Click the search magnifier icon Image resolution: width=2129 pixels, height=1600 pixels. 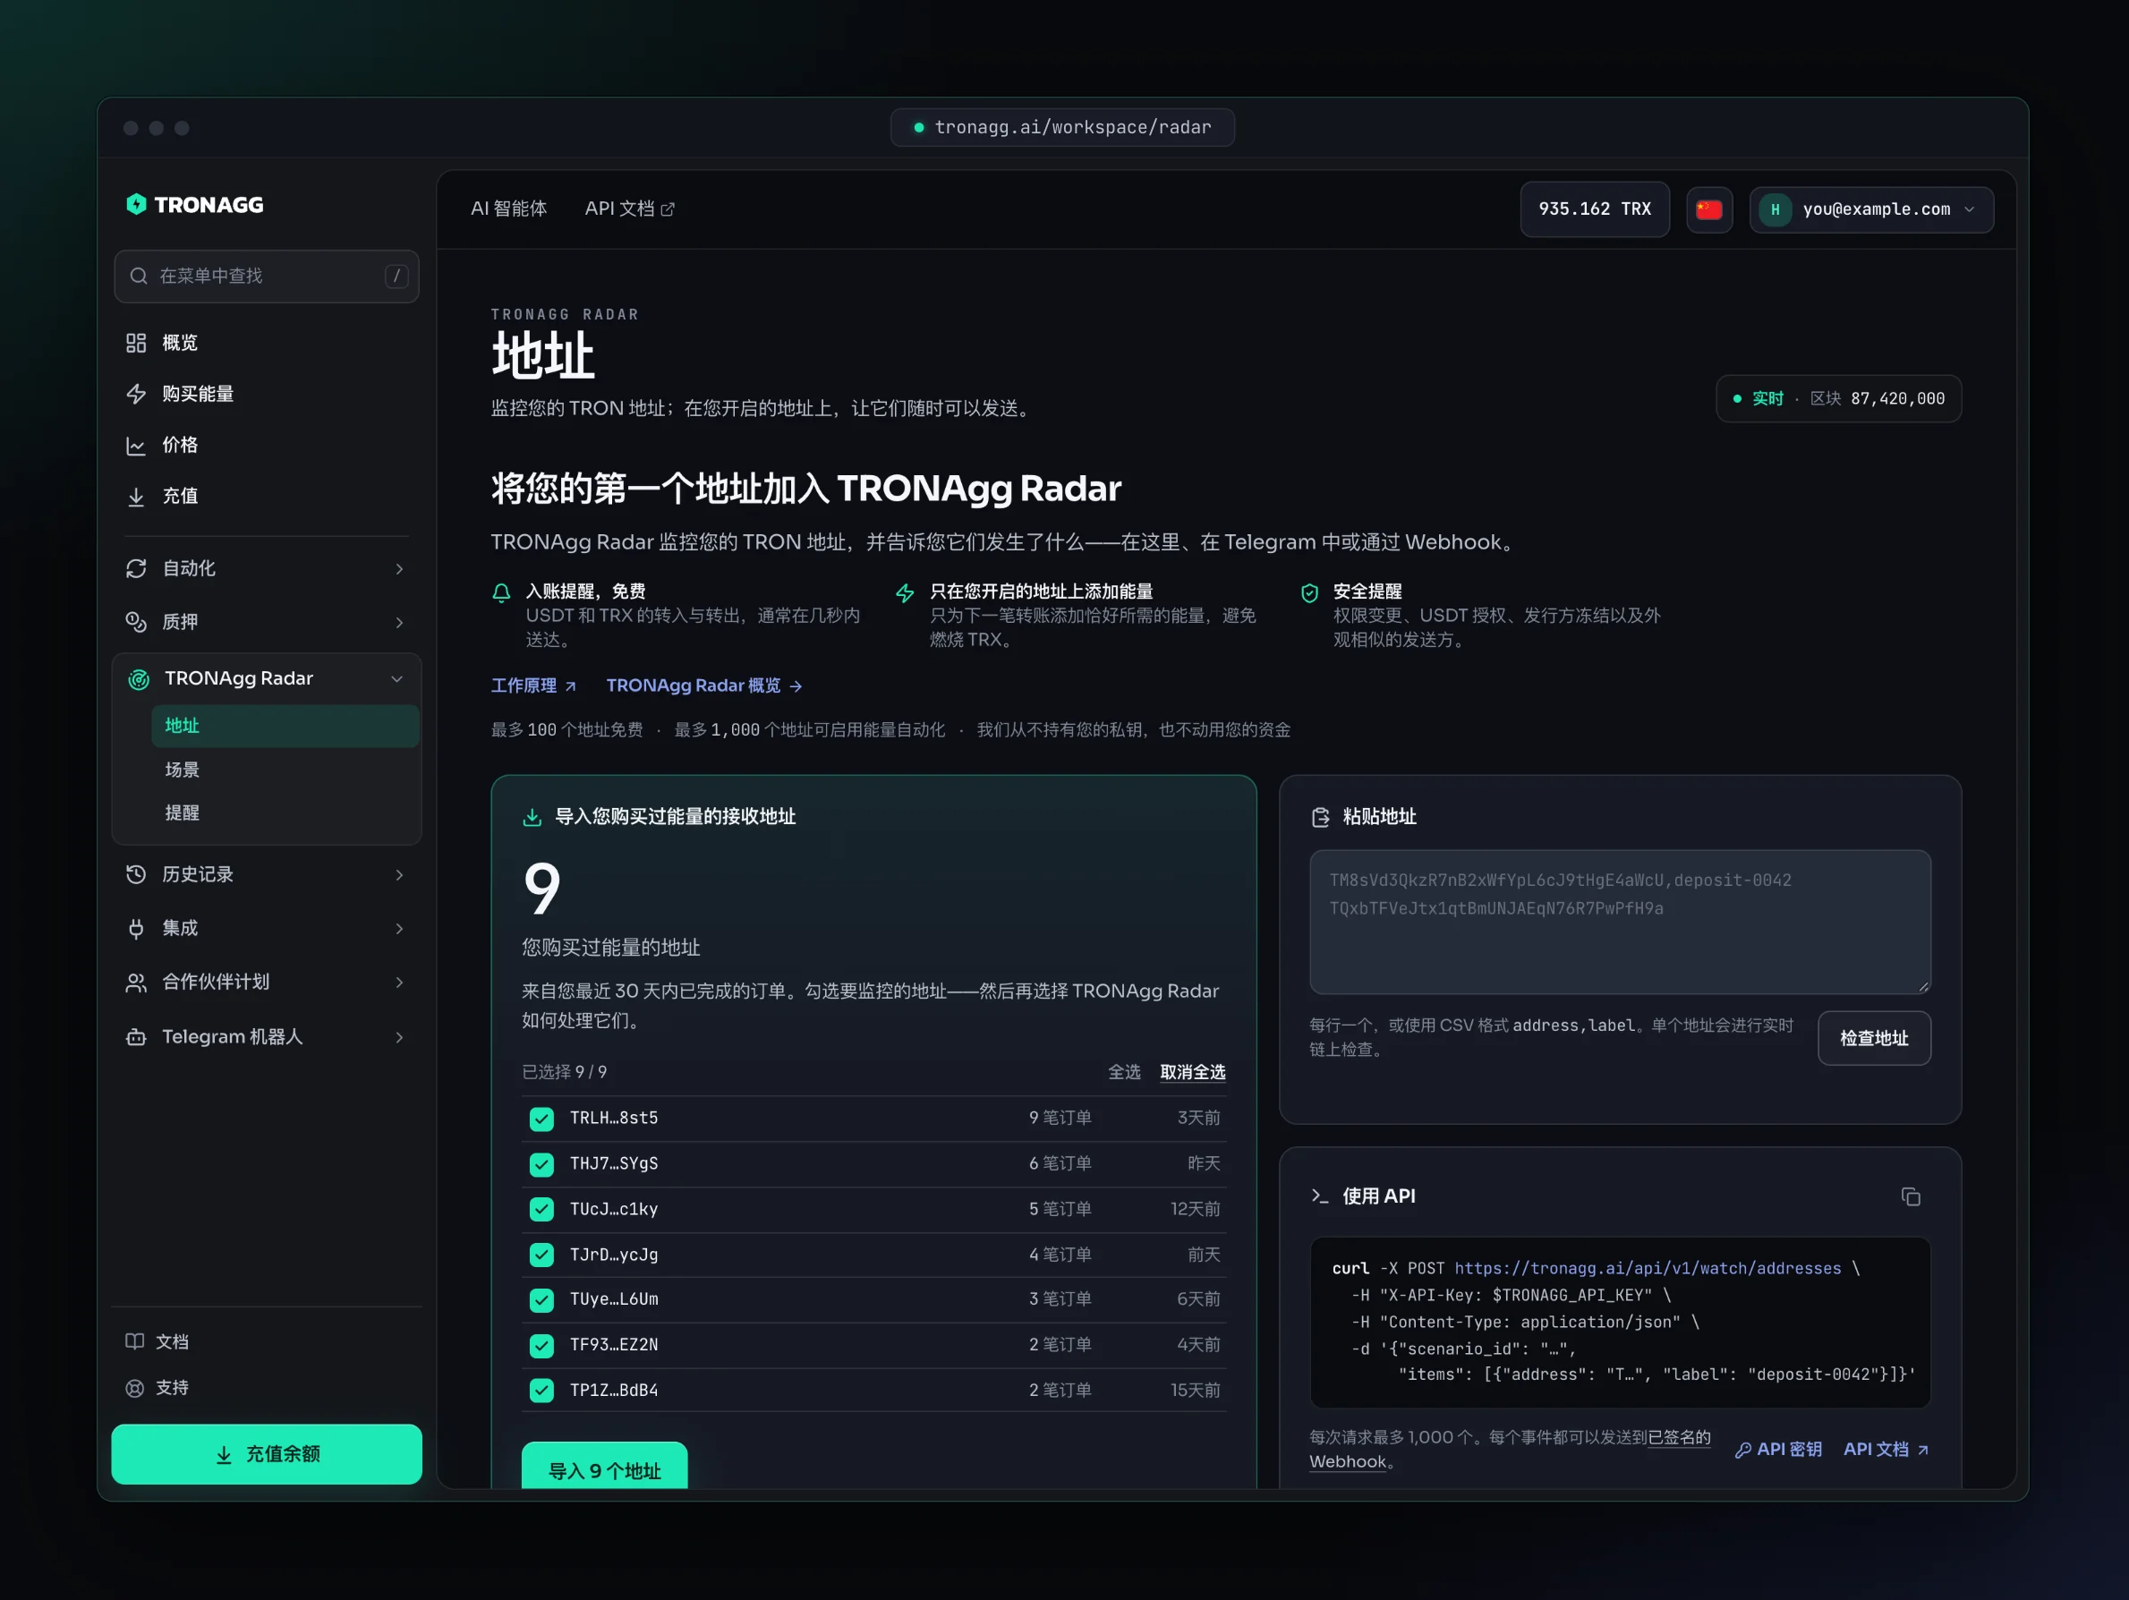click(139, 277)
